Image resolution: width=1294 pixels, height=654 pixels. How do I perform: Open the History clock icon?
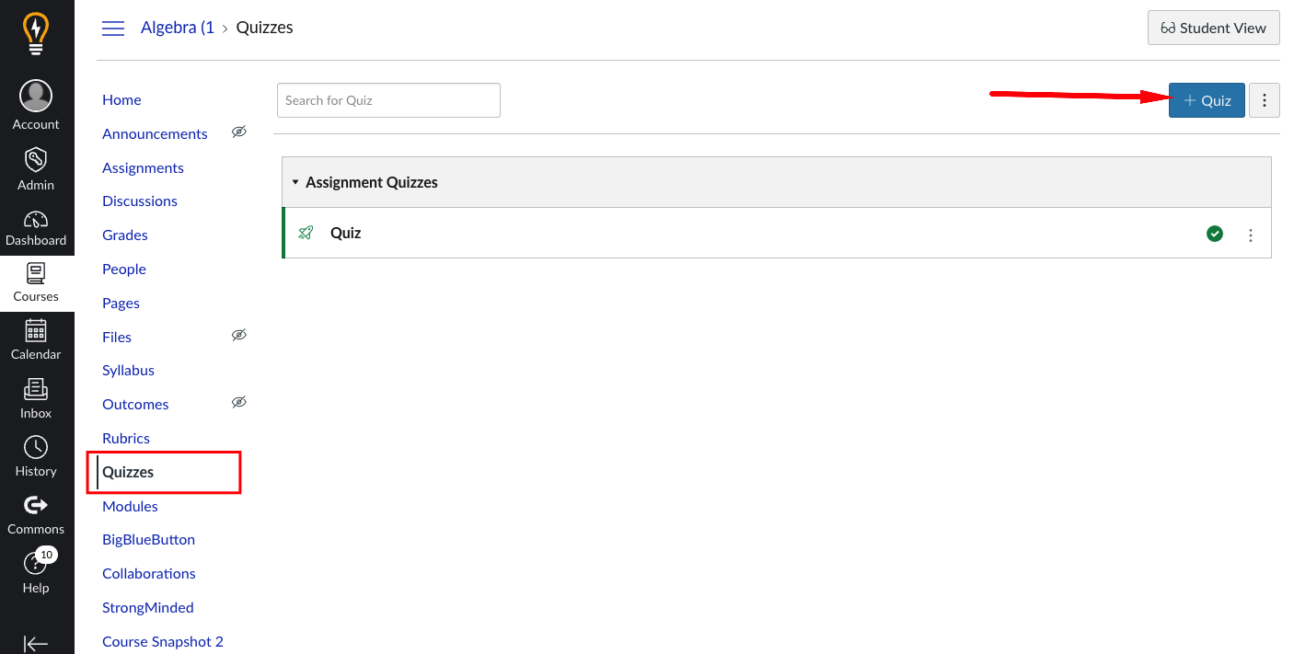point(36,448)
